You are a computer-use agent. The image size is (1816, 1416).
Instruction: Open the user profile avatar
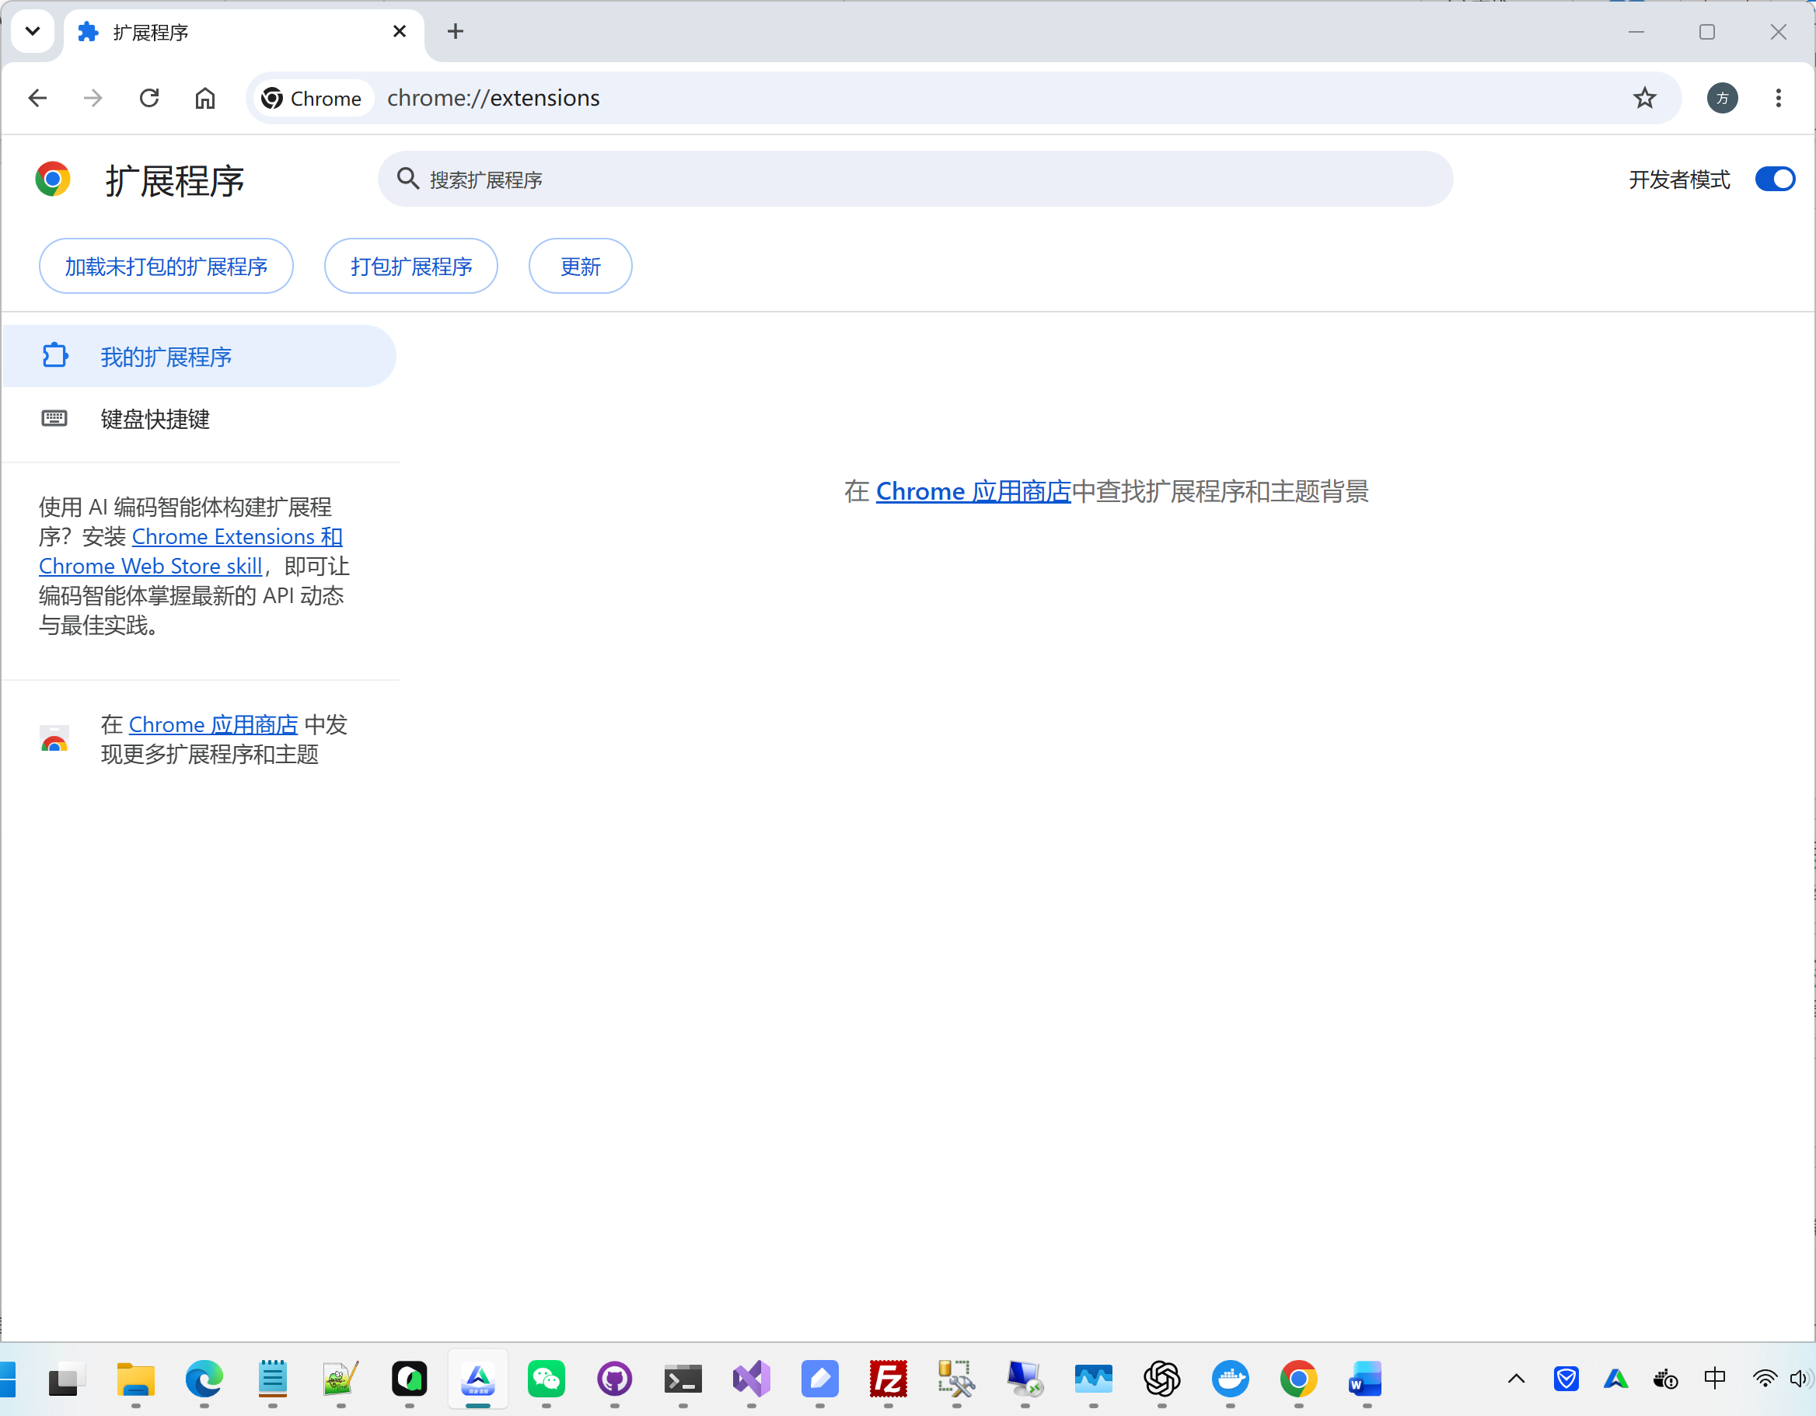[1722, 98]
